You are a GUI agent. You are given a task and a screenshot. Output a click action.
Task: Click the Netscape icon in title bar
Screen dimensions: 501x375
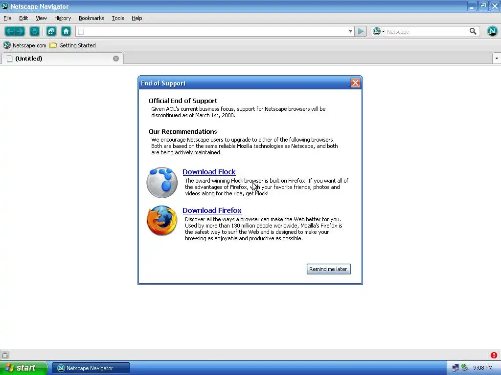5,6
